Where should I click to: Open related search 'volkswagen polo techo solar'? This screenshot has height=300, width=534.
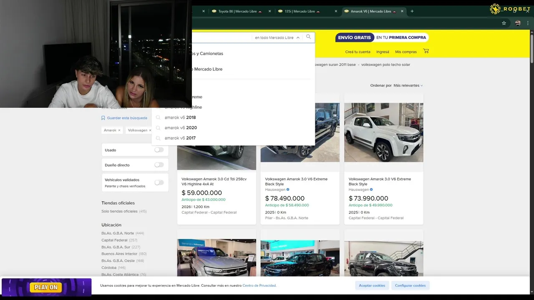coord(385,65)
